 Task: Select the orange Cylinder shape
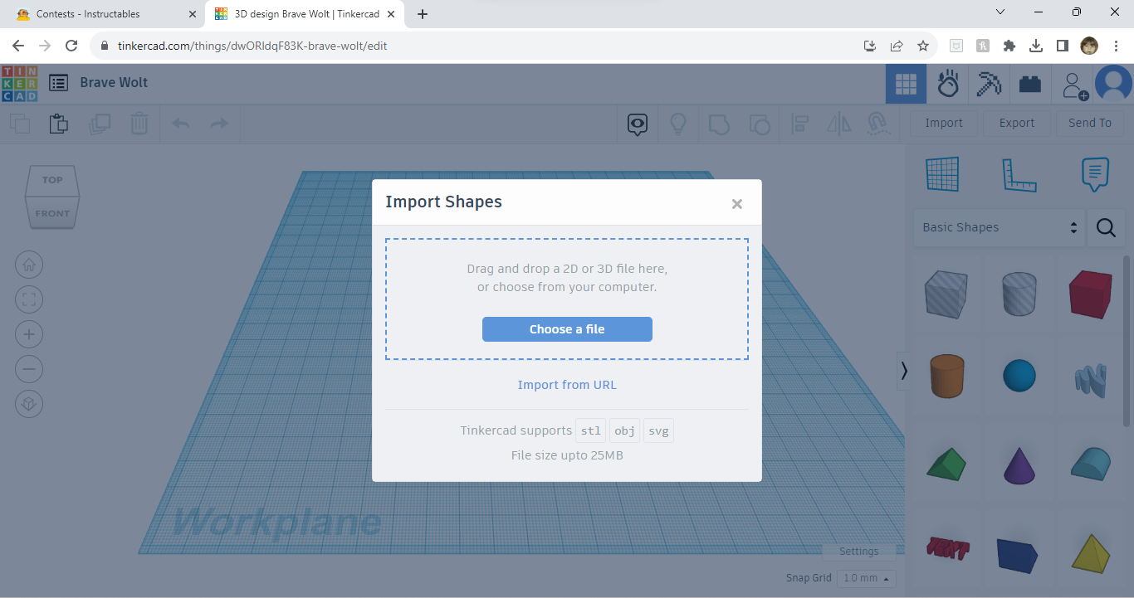(946, 377)
